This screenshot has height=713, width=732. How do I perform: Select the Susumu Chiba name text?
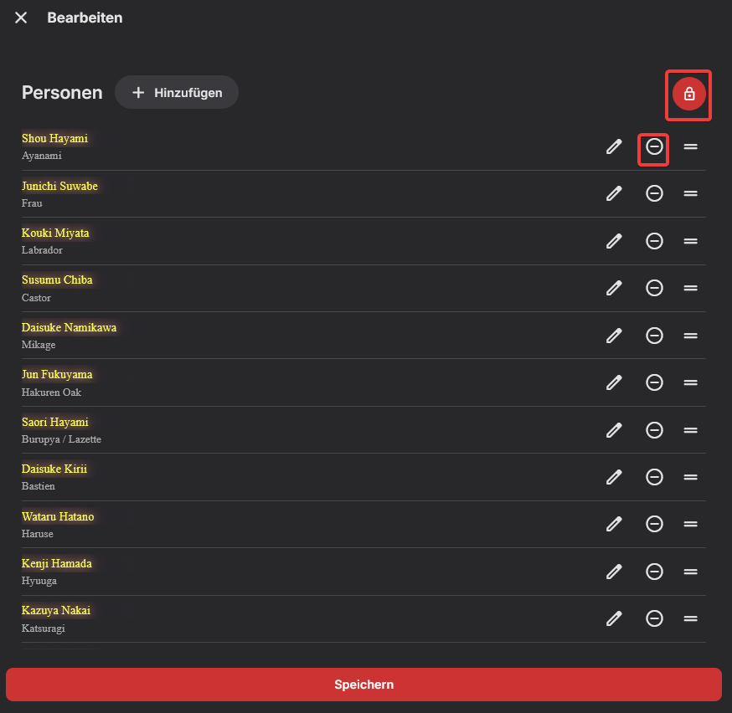[x=57, y=280]
